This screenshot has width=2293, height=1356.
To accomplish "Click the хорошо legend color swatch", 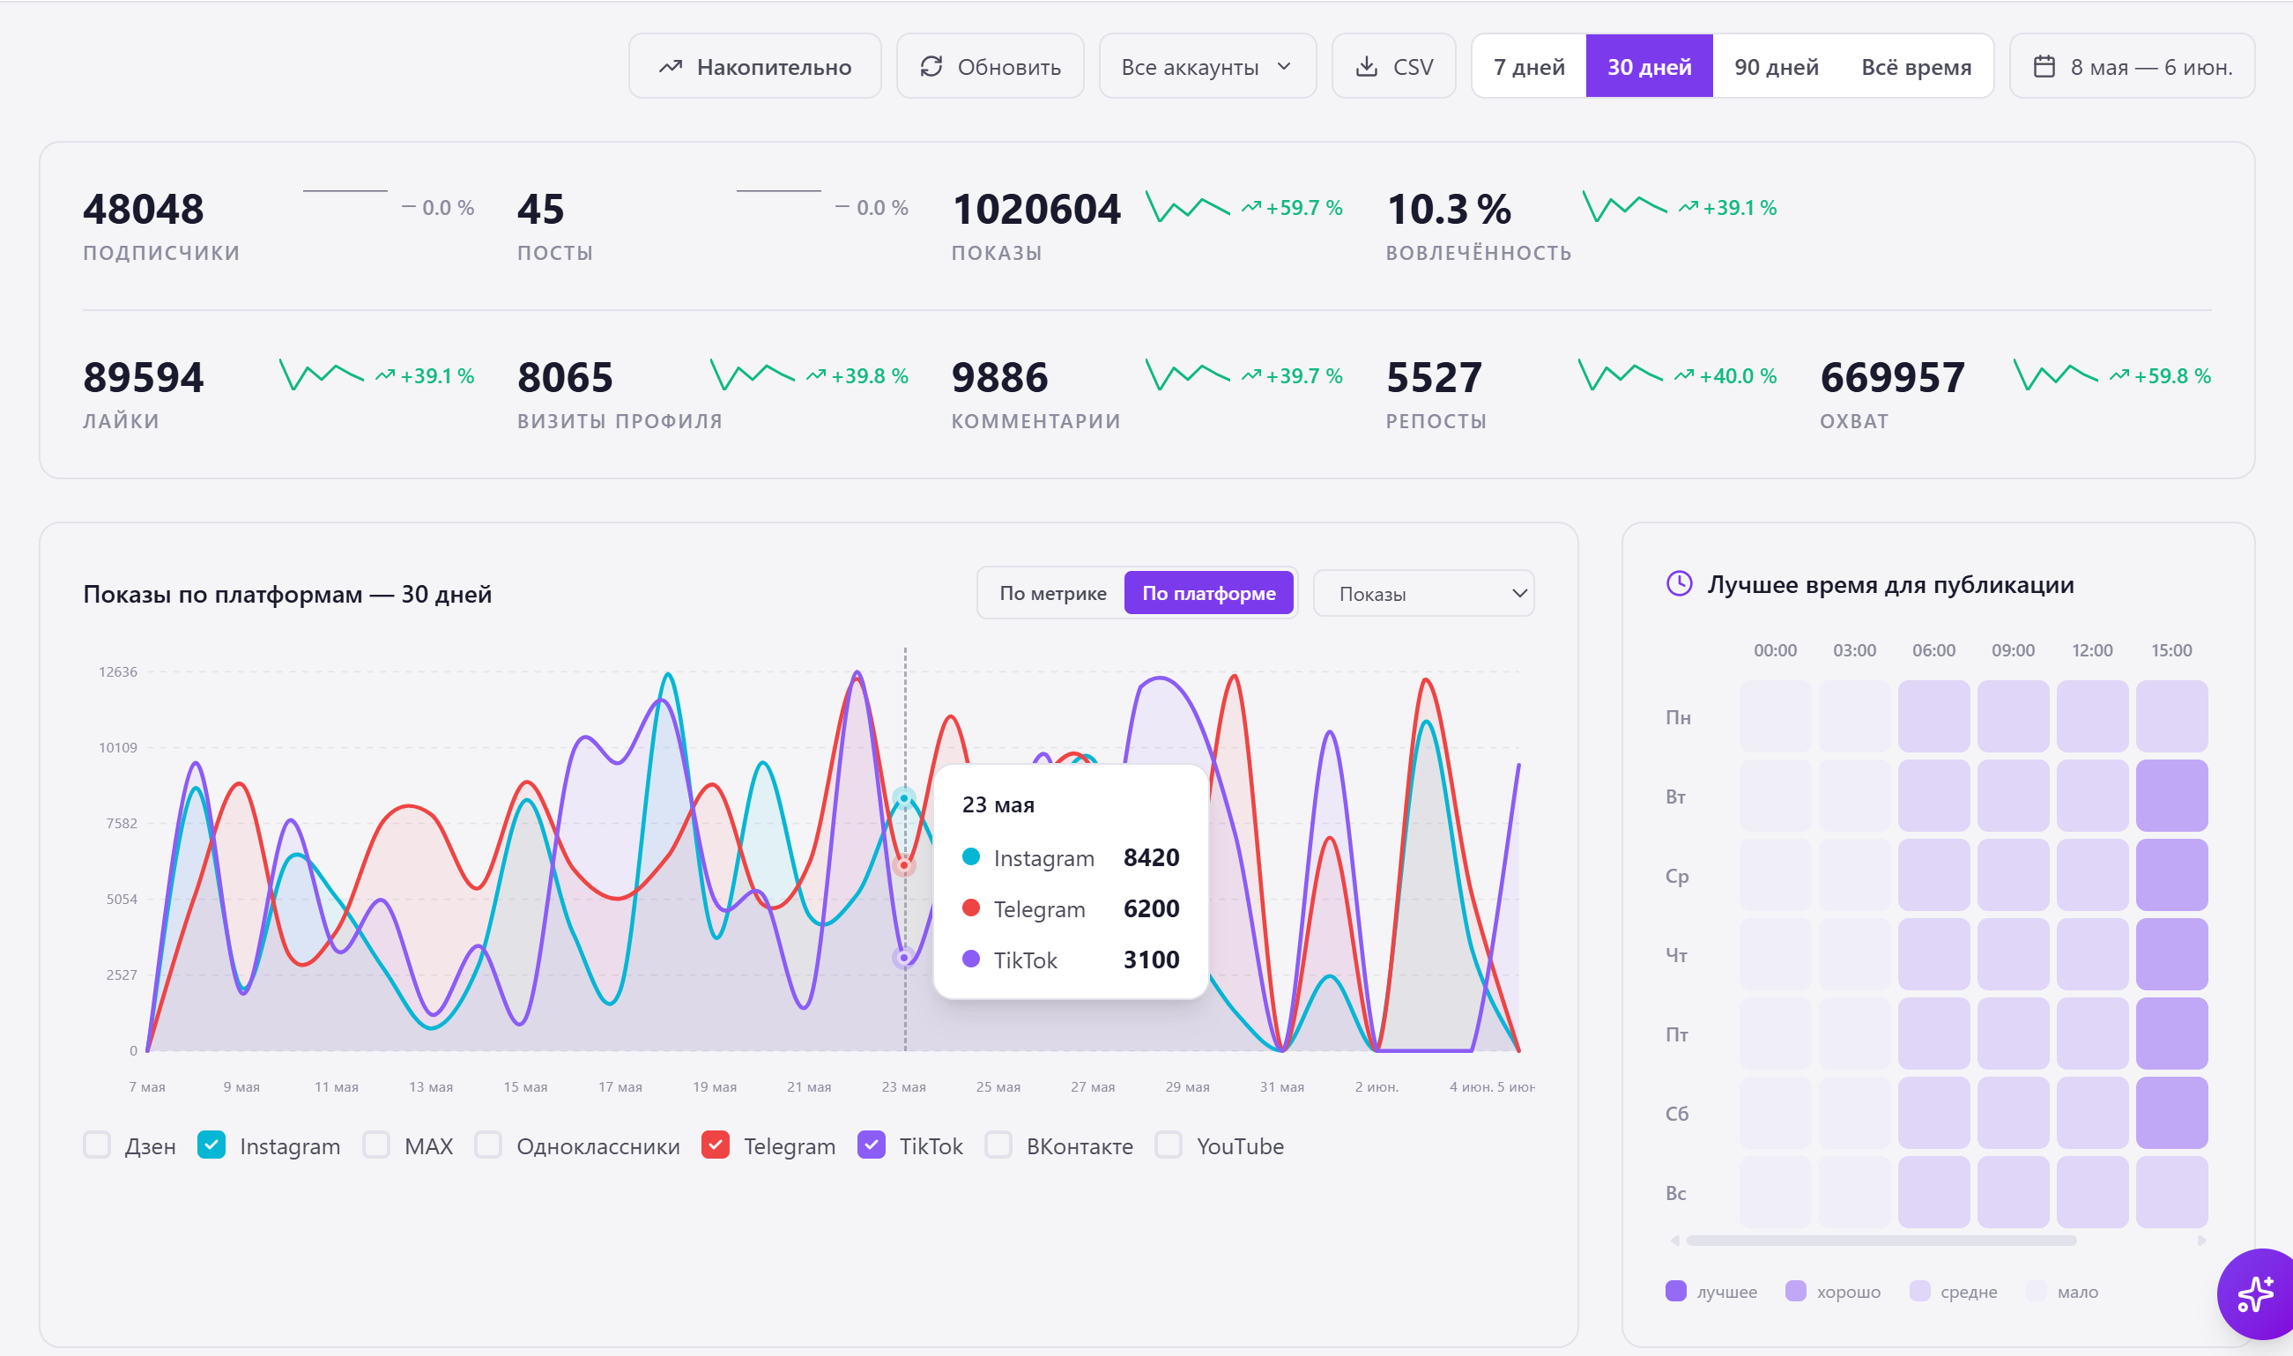I will coord(1796,1291).
